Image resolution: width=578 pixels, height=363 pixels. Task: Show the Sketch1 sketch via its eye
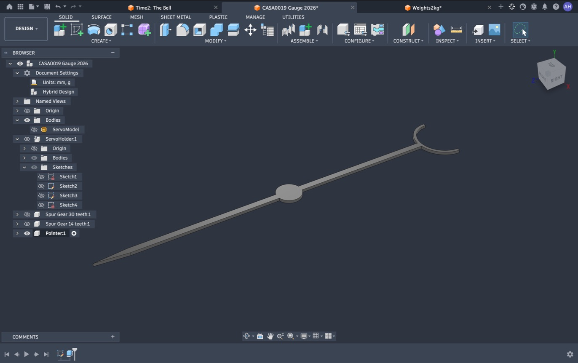click(x=41, y=177)
